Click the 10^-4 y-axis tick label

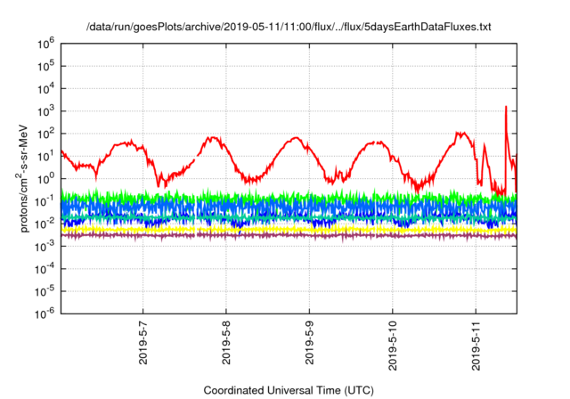tap(45, 269)
